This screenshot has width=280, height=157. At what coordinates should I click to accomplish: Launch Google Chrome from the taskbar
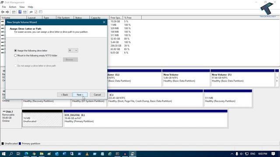[34, 154]
